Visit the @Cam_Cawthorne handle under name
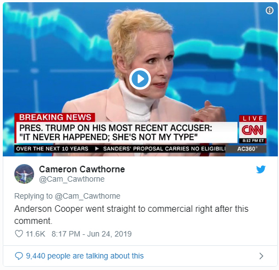This screenshot has height=270, width=279. click(x=72, y=179)
